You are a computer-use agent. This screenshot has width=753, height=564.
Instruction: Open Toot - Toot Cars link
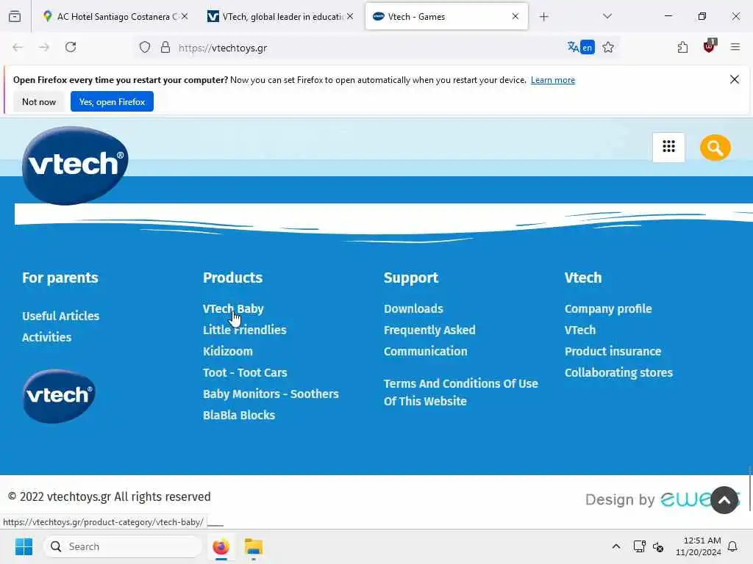[x=245, y=372]
